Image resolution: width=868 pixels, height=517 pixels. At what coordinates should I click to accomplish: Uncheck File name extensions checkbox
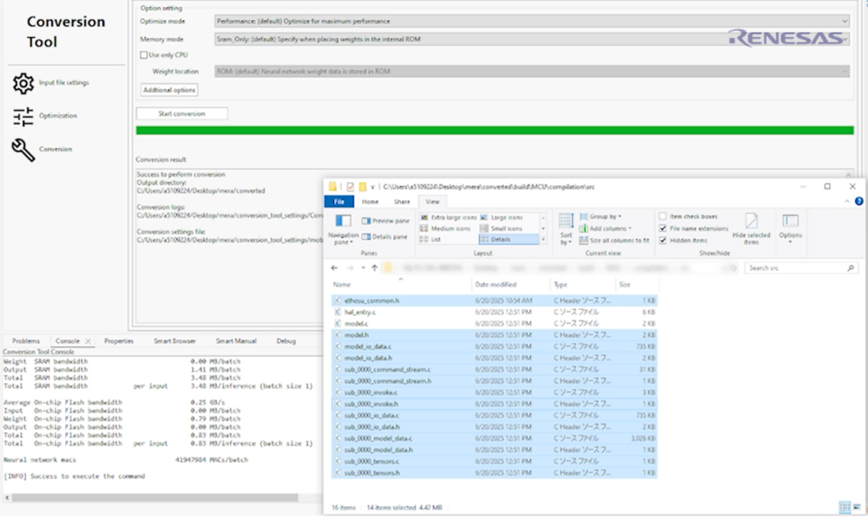662,228
